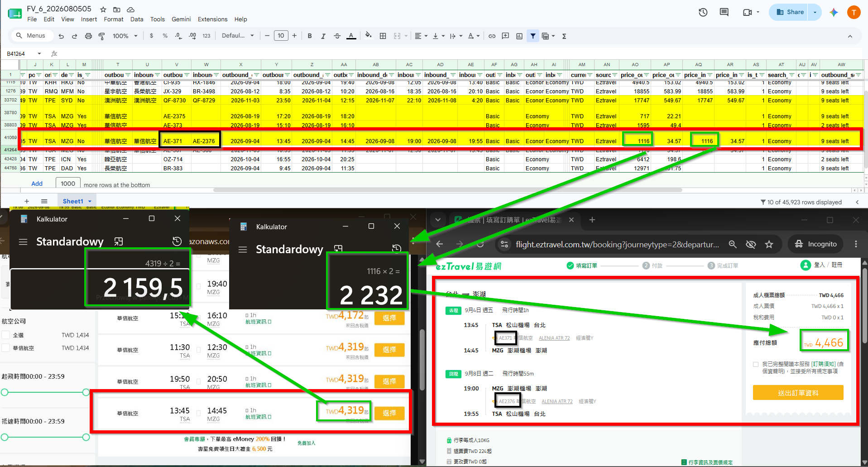Expand Share options arrow

[815, 12]
